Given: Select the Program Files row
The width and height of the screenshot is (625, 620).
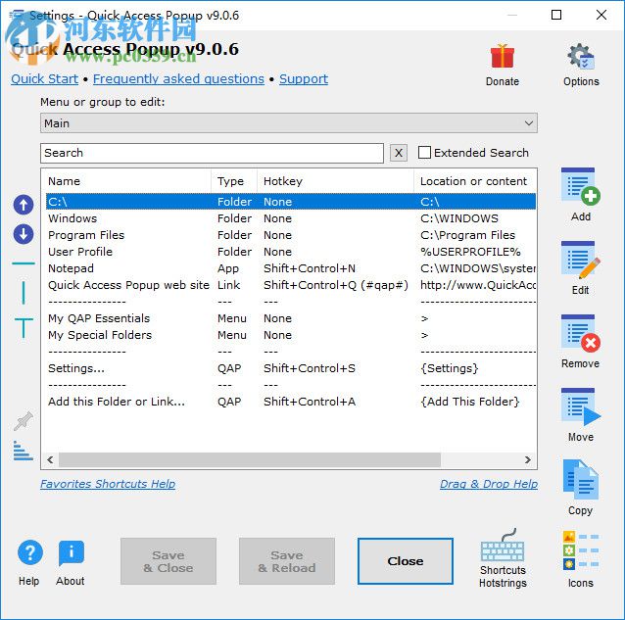Looking at the screenshot, I should pos(291,235).
